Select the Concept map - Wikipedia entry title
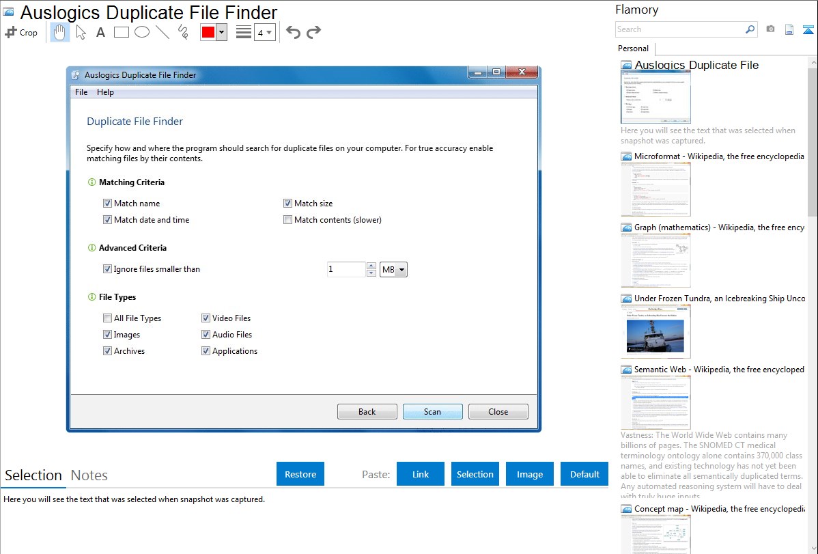 (x=720, y=508)
